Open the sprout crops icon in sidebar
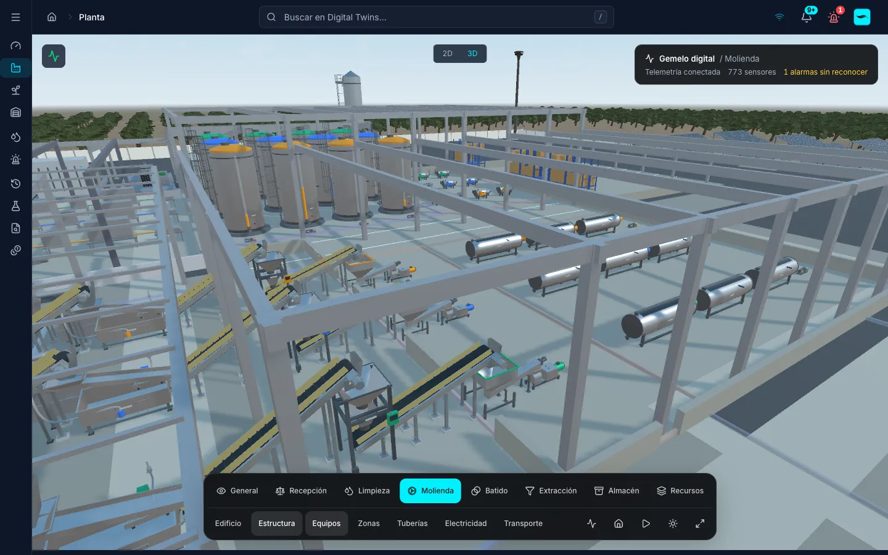The height and width of the screenshot is (555, 888). (x=16, y=90)
